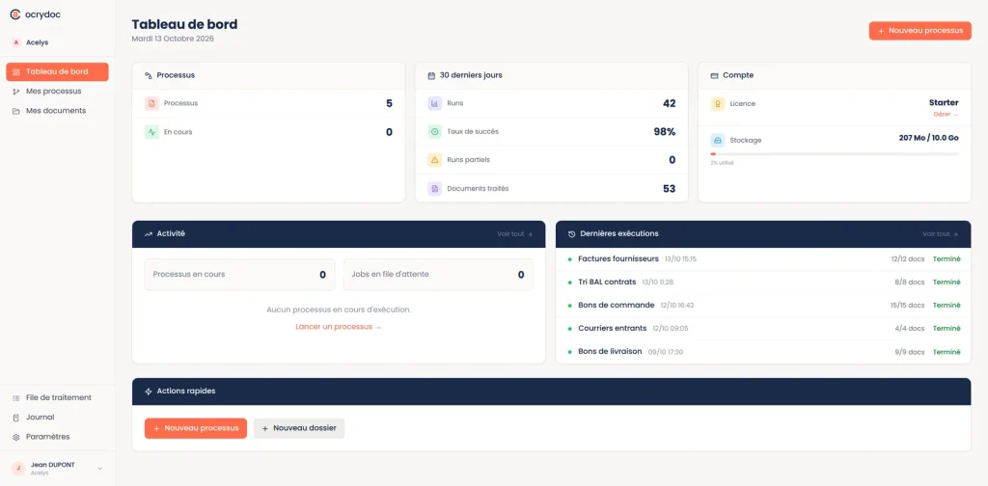Click the Licence badge icon
The height and width of the screenshot is (486, 988).
click(718, 104)
